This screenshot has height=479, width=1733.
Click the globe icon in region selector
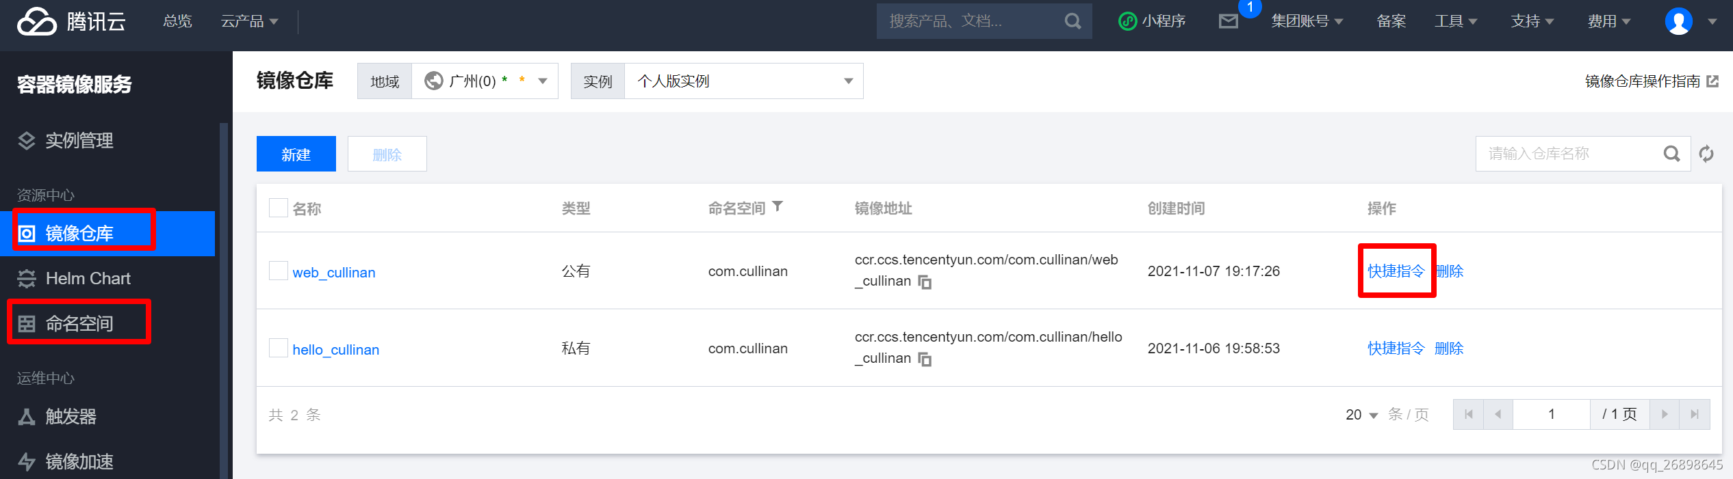[x=434, y=81]
